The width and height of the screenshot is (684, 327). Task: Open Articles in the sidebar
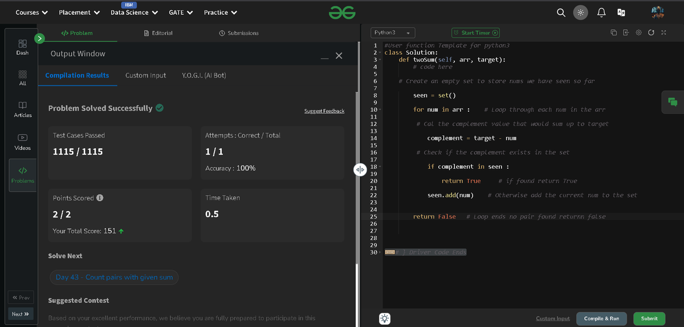pyautogui.click(x=22, y=110)
